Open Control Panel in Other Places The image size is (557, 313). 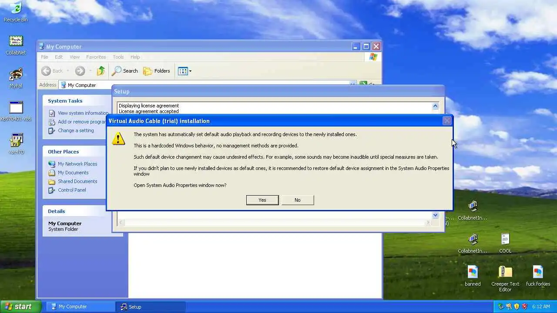point(72,190)
